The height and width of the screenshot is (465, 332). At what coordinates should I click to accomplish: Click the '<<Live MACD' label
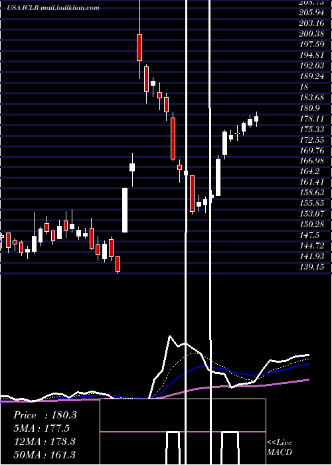pyautogui.click(x=280, y=448)
